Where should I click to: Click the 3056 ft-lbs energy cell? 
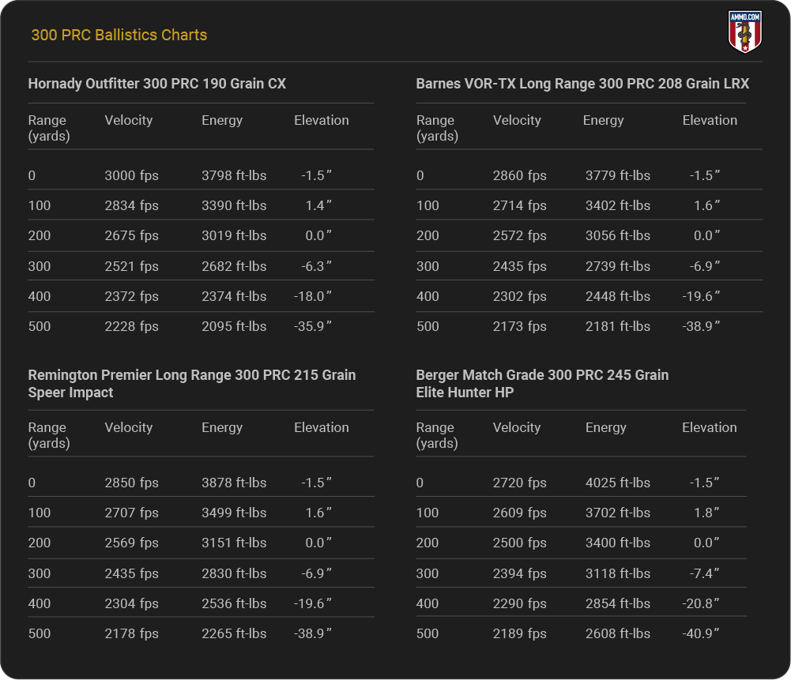coord(618,235)
